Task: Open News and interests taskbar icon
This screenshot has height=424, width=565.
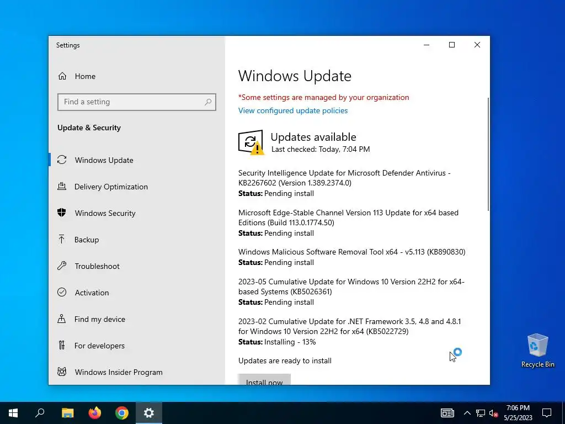Action: tap(447, 413)
